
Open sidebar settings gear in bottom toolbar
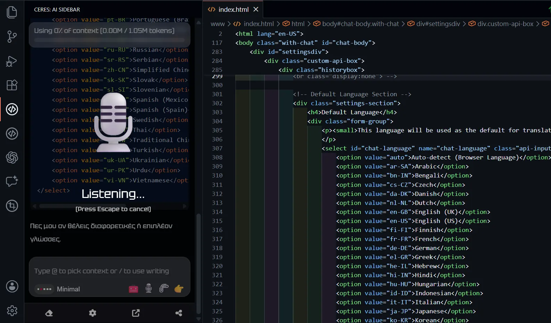click(x=92, y=313)
